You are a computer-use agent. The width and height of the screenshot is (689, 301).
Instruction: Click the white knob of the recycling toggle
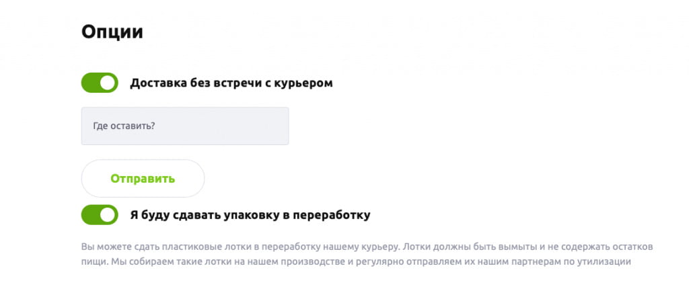[108, 215]
